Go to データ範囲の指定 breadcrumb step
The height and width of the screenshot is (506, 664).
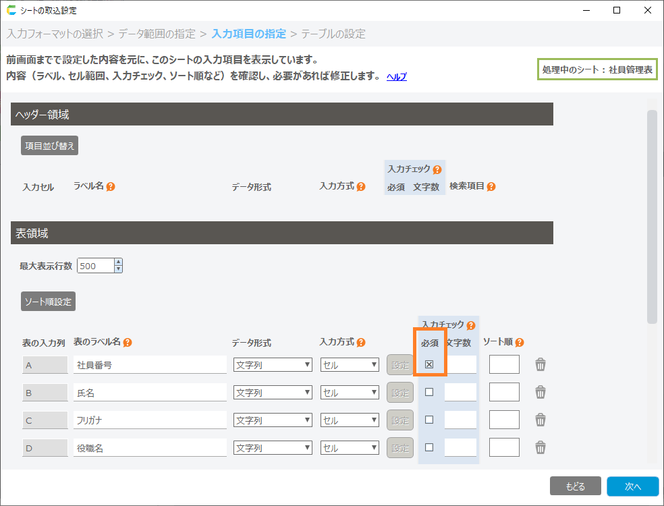pyautogui.click(x=157, y=34)
